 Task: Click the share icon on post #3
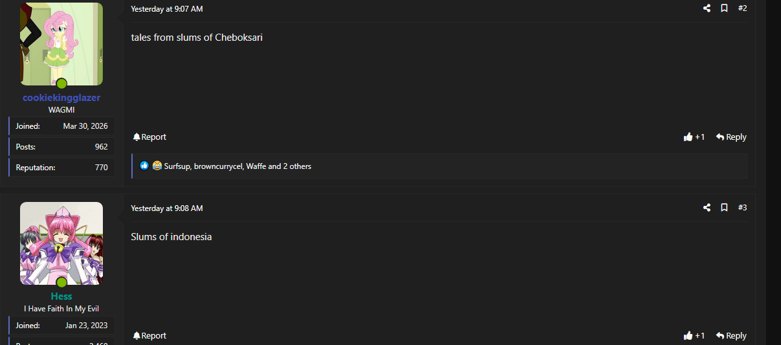coord(707,208)
